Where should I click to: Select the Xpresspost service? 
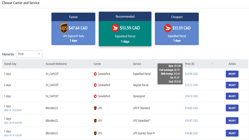click(x=232, y=96)
